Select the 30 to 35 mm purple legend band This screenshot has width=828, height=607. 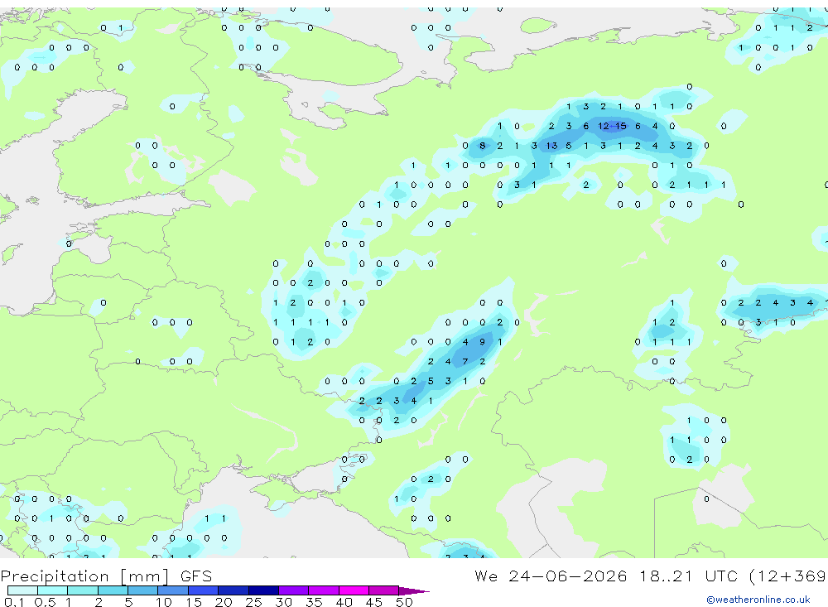pos(294,590)
